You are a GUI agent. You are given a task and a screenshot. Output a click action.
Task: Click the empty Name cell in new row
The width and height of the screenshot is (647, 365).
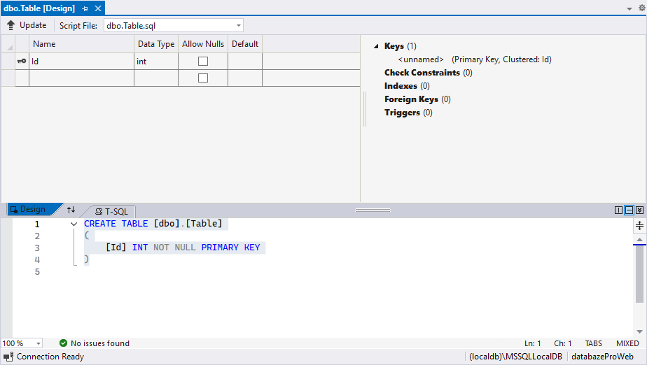(81, 78)
